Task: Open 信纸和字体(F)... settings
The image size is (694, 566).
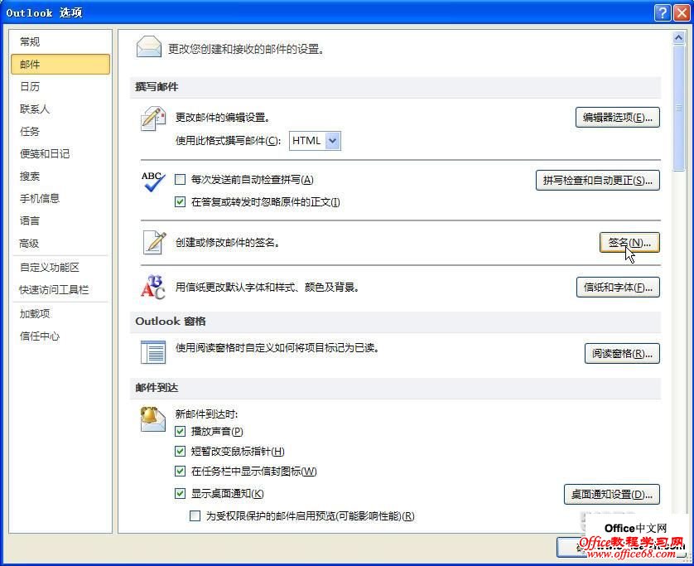Action: pyautogui.click(x=618, y=288)
